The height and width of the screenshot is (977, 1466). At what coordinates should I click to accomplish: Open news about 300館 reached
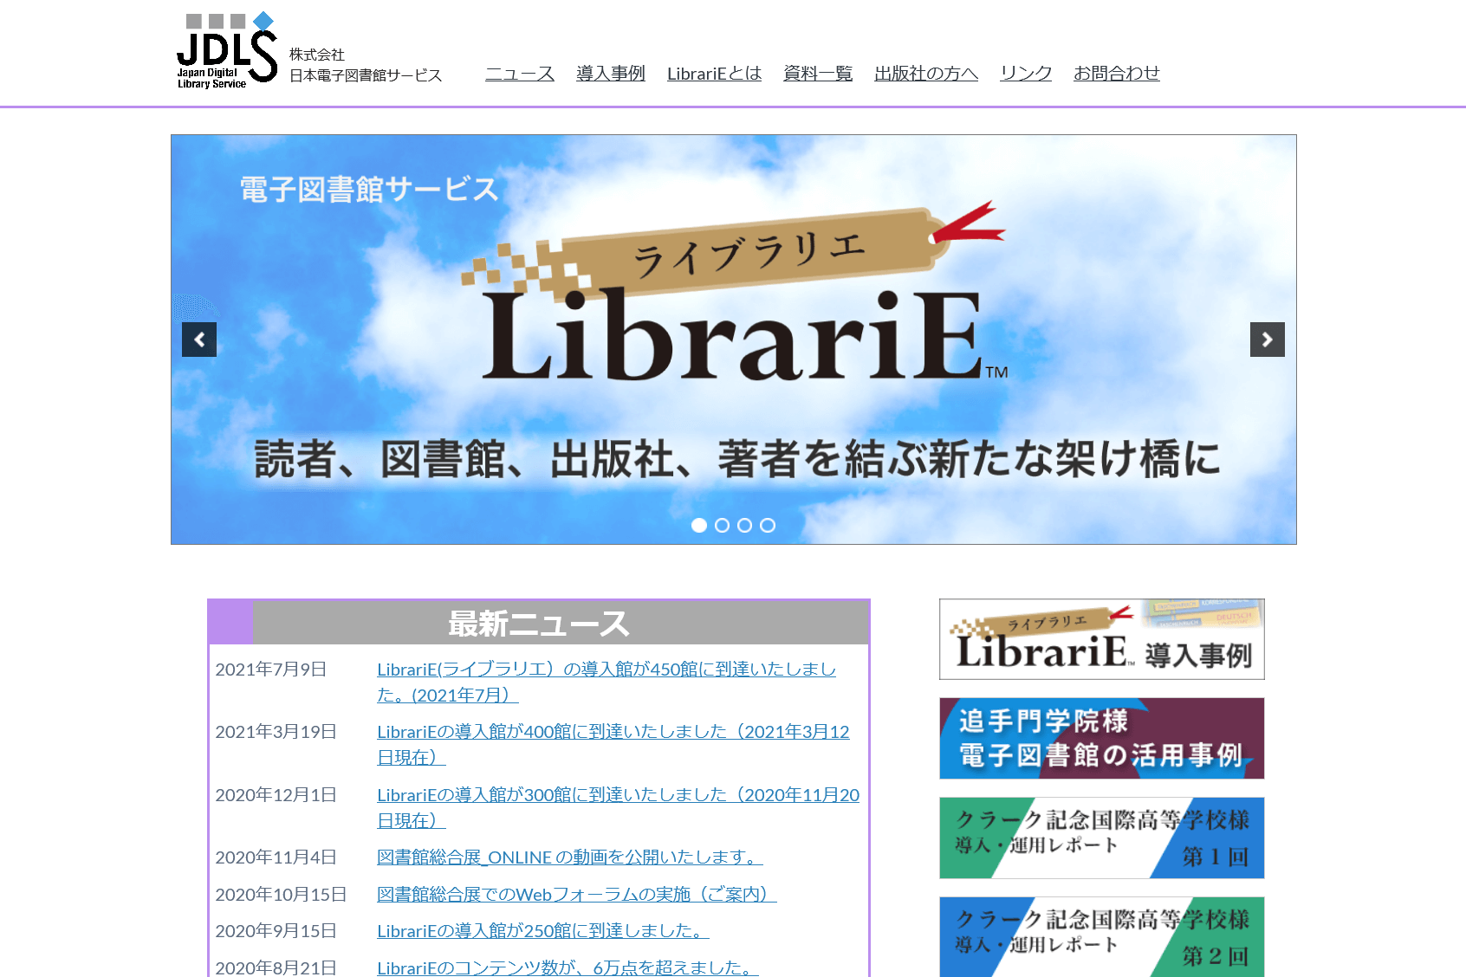[619, 807]
